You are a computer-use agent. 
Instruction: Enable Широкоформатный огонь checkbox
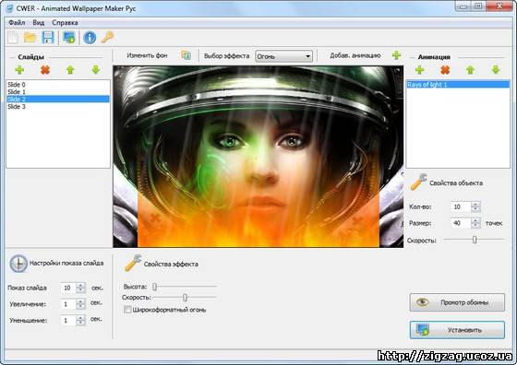(x=127, y=310)
